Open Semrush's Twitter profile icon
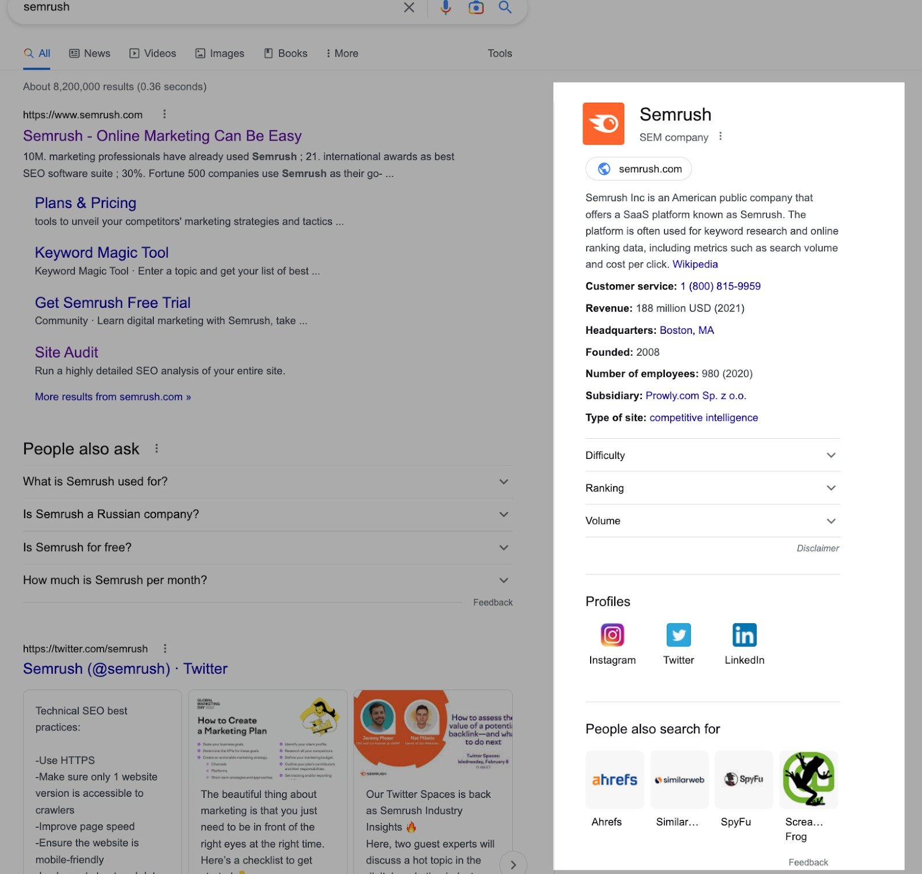The width and height of the screenshot is (922, 874). [x=678, y=635]
